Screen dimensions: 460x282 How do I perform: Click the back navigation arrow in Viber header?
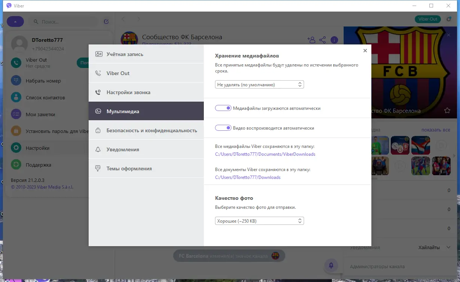pos(123,19)
